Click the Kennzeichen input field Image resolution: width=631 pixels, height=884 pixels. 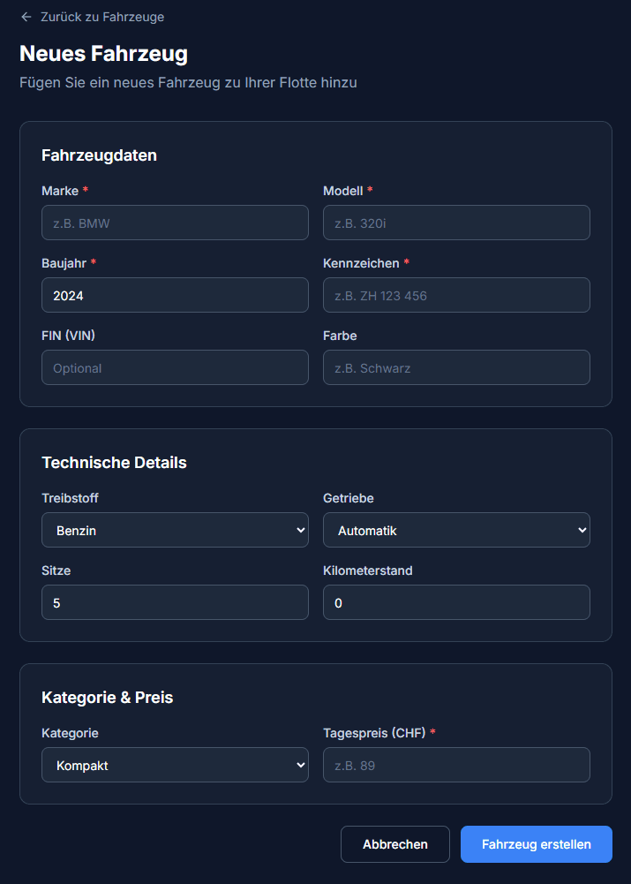[456, 295]
